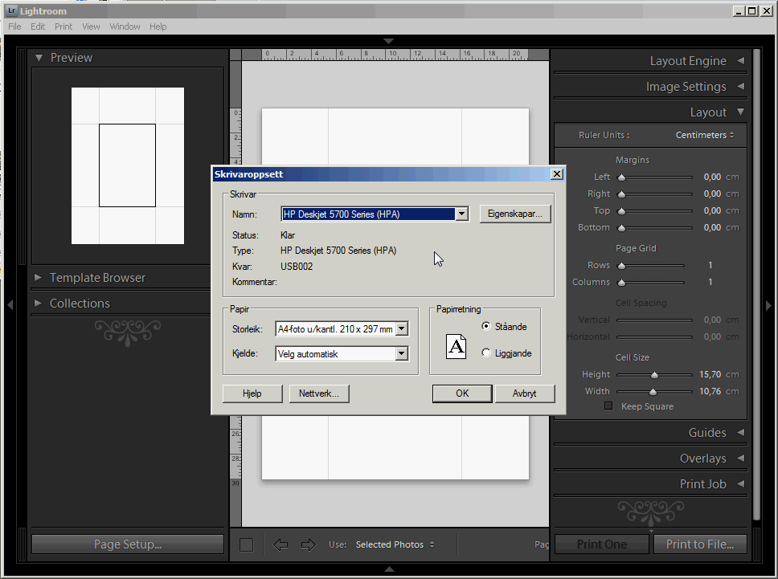The width and height of the screenshot is (778, 579).
Task: Cancel with the Avbryt button
Action: pos(525,393)
